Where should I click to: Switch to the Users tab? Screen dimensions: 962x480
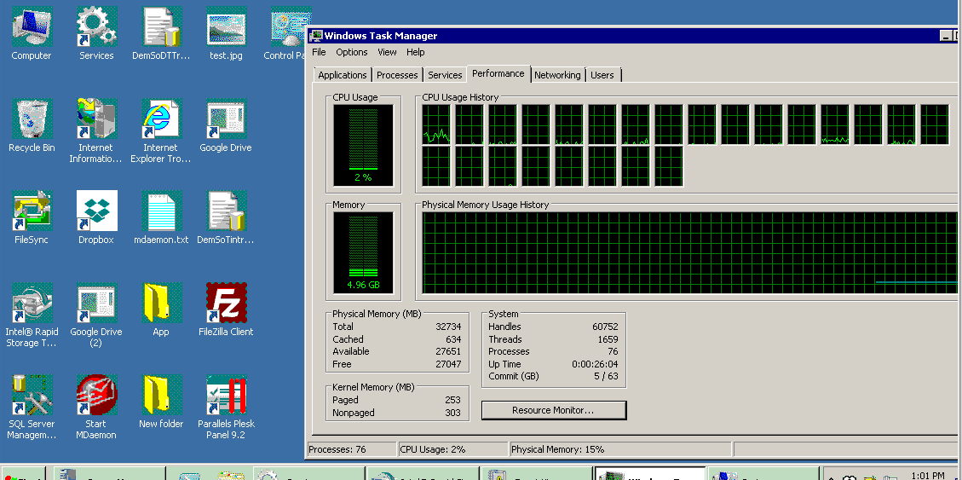(x=602, y=75)
